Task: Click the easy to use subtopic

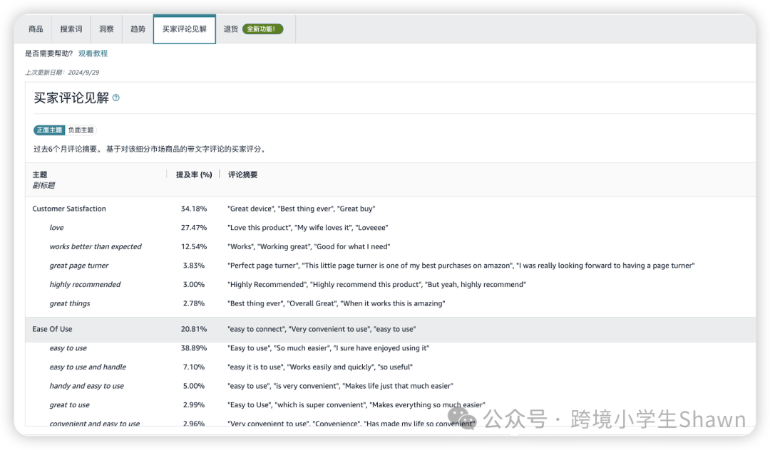Action: click(68, 348)
